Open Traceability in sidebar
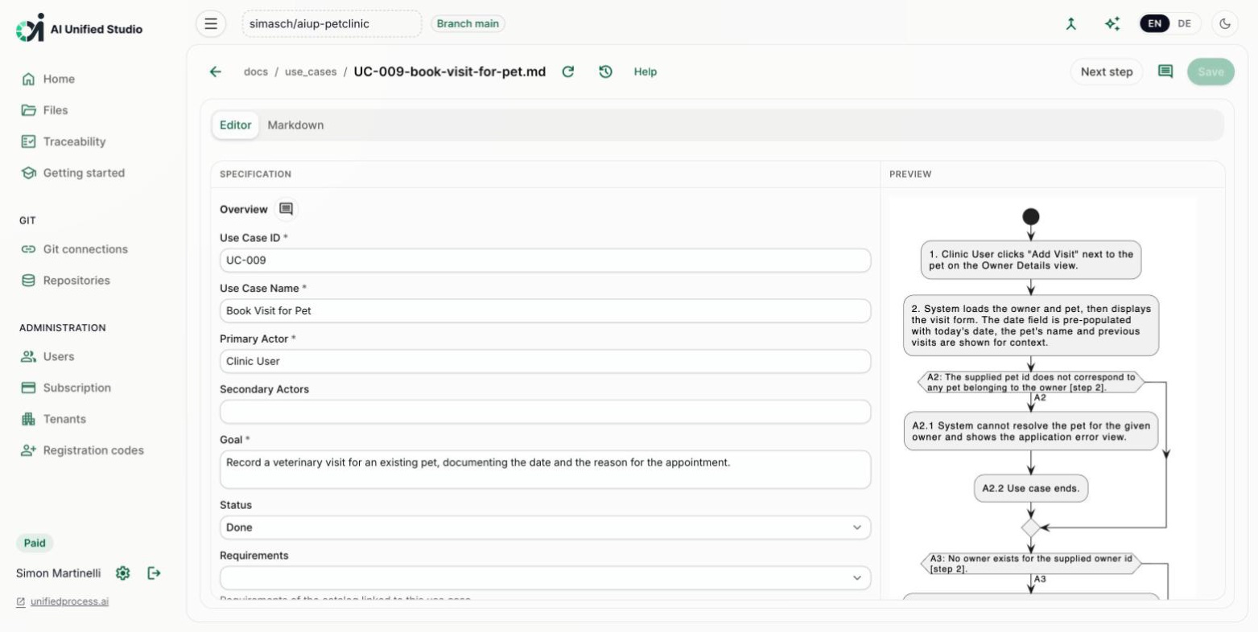The height and width of the screenshot is (632, 1258). pos(74,142)
